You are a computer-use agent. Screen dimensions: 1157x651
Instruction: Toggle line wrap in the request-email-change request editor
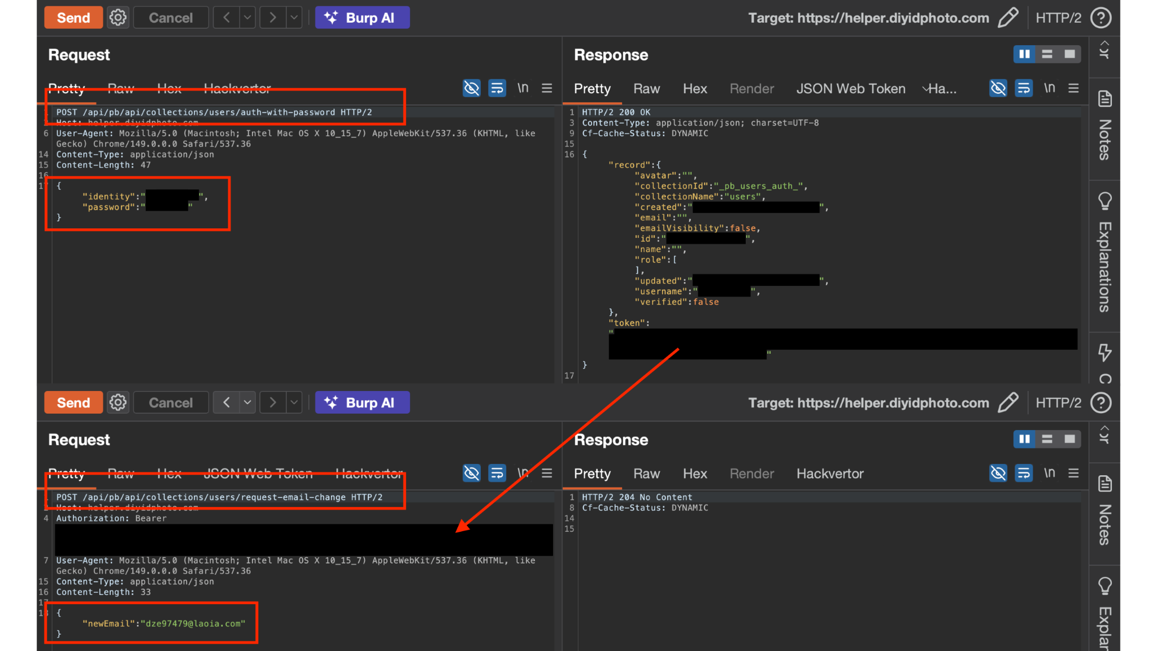[x=497, y=473]
